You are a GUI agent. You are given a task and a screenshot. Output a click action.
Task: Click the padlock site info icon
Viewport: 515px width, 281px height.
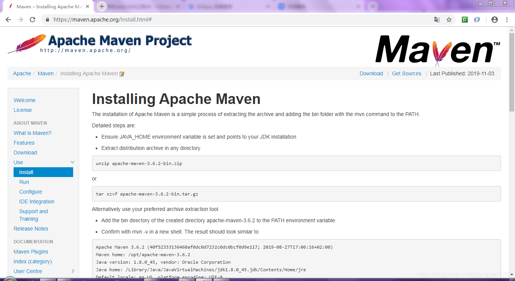pyautogui.click(x=48, y=20)
